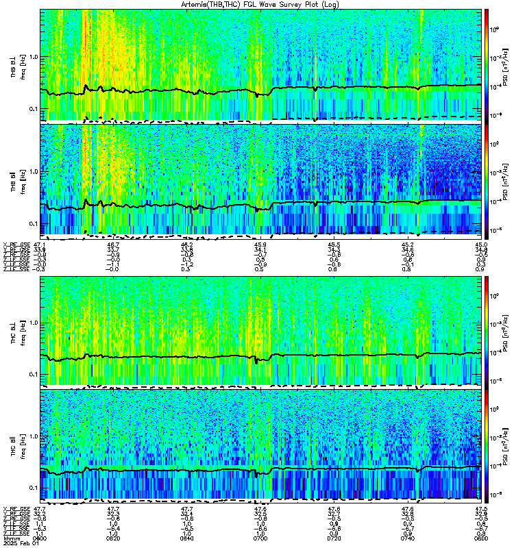Click the THC B⊥ freq [Hz] axis label

(x=18, y=333)
